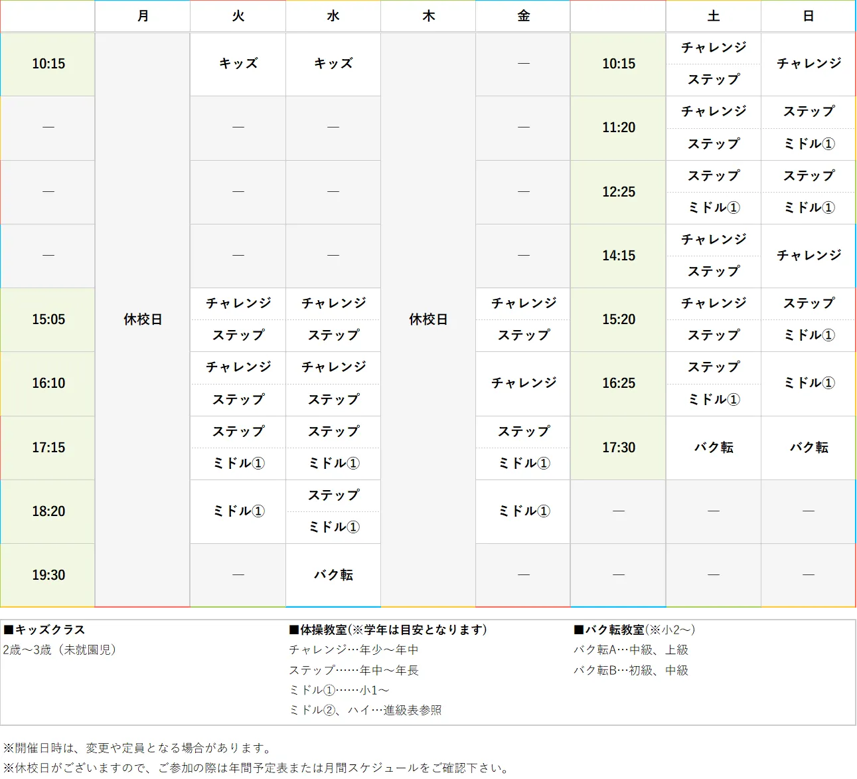Select Wednesday's バク転 class at 19:30

tap(333, 575)
